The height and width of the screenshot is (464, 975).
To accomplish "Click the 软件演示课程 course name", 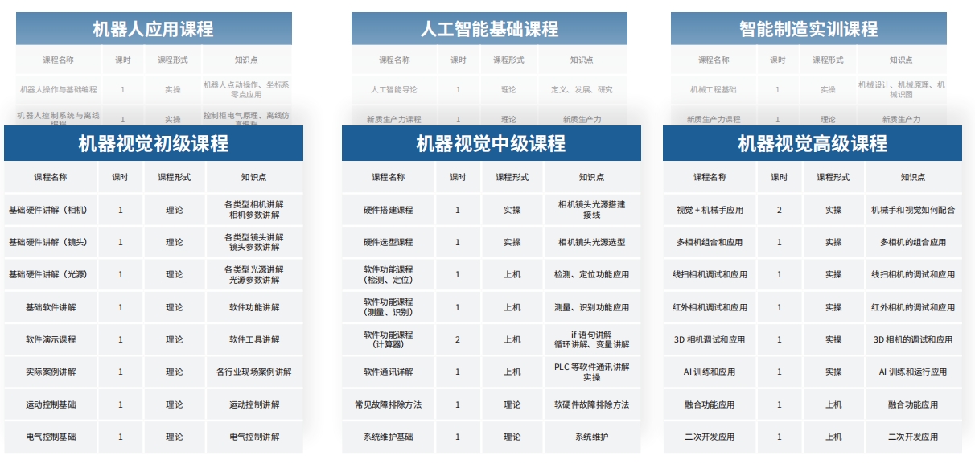I will [x=50, y=339].
